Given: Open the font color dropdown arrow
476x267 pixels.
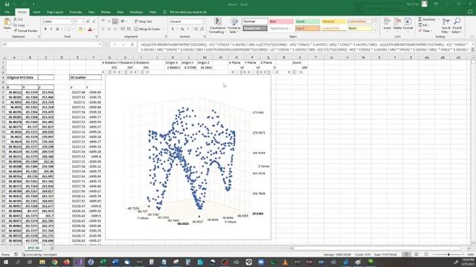Looking at the screenshot, I should (x=94, y=30).
